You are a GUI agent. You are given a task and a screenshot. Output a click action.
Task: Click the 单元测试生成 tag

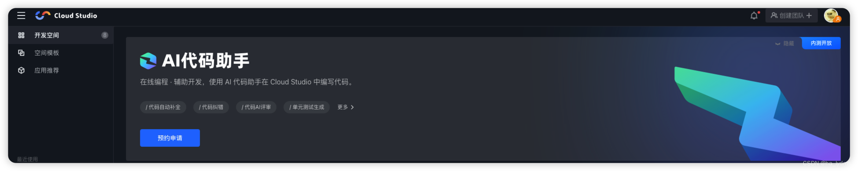click(x=306, y=107)
